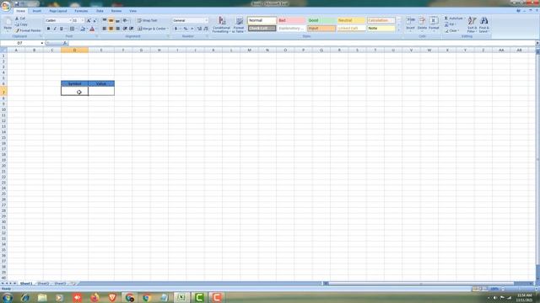This screenshot has height=303, width=540.
Task: Toggle Align Text Left
Action: tap(105, 29)
